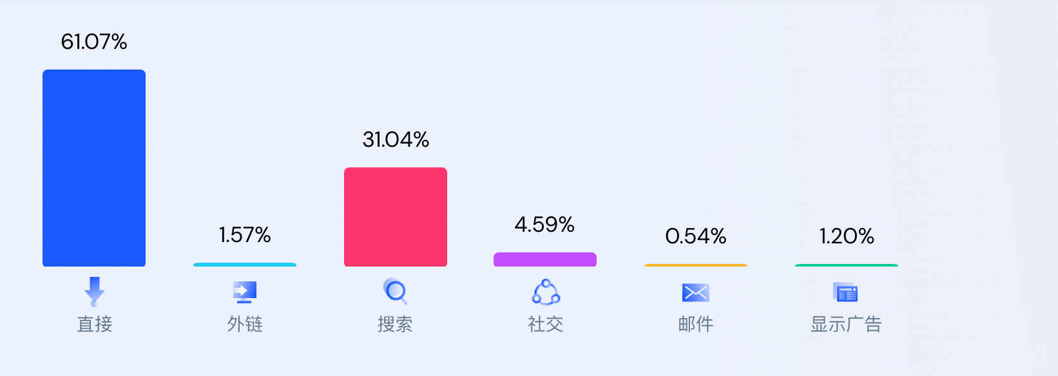
Task: Click the mail envelope icon
Action: (696, 293)
